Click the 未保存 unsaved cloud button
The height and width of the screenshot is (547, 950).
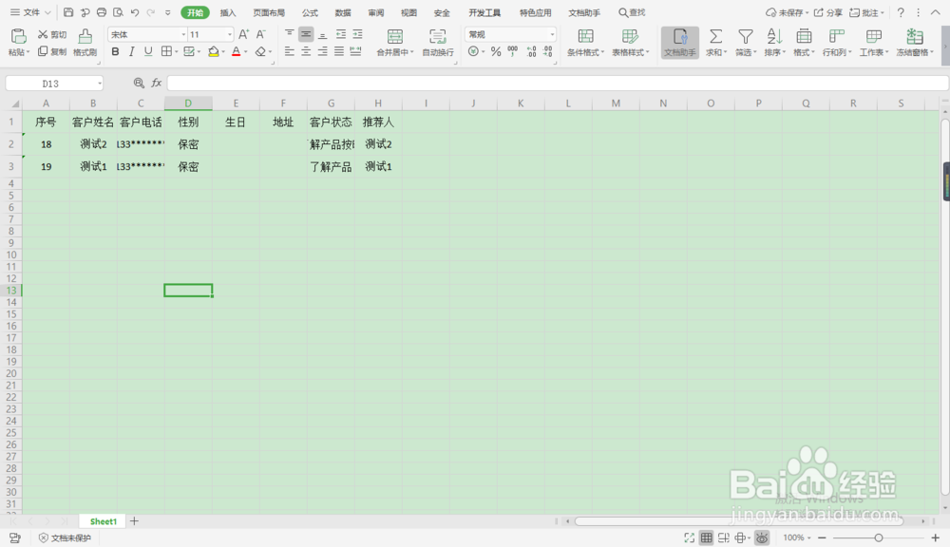(x=787, y=12)
